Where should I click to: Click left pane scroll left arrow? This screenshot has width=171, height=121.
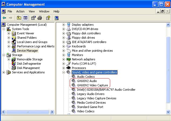tap(4, 112)
